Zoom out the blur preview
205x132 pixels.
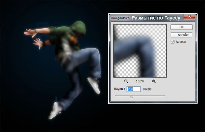(126, 81)
